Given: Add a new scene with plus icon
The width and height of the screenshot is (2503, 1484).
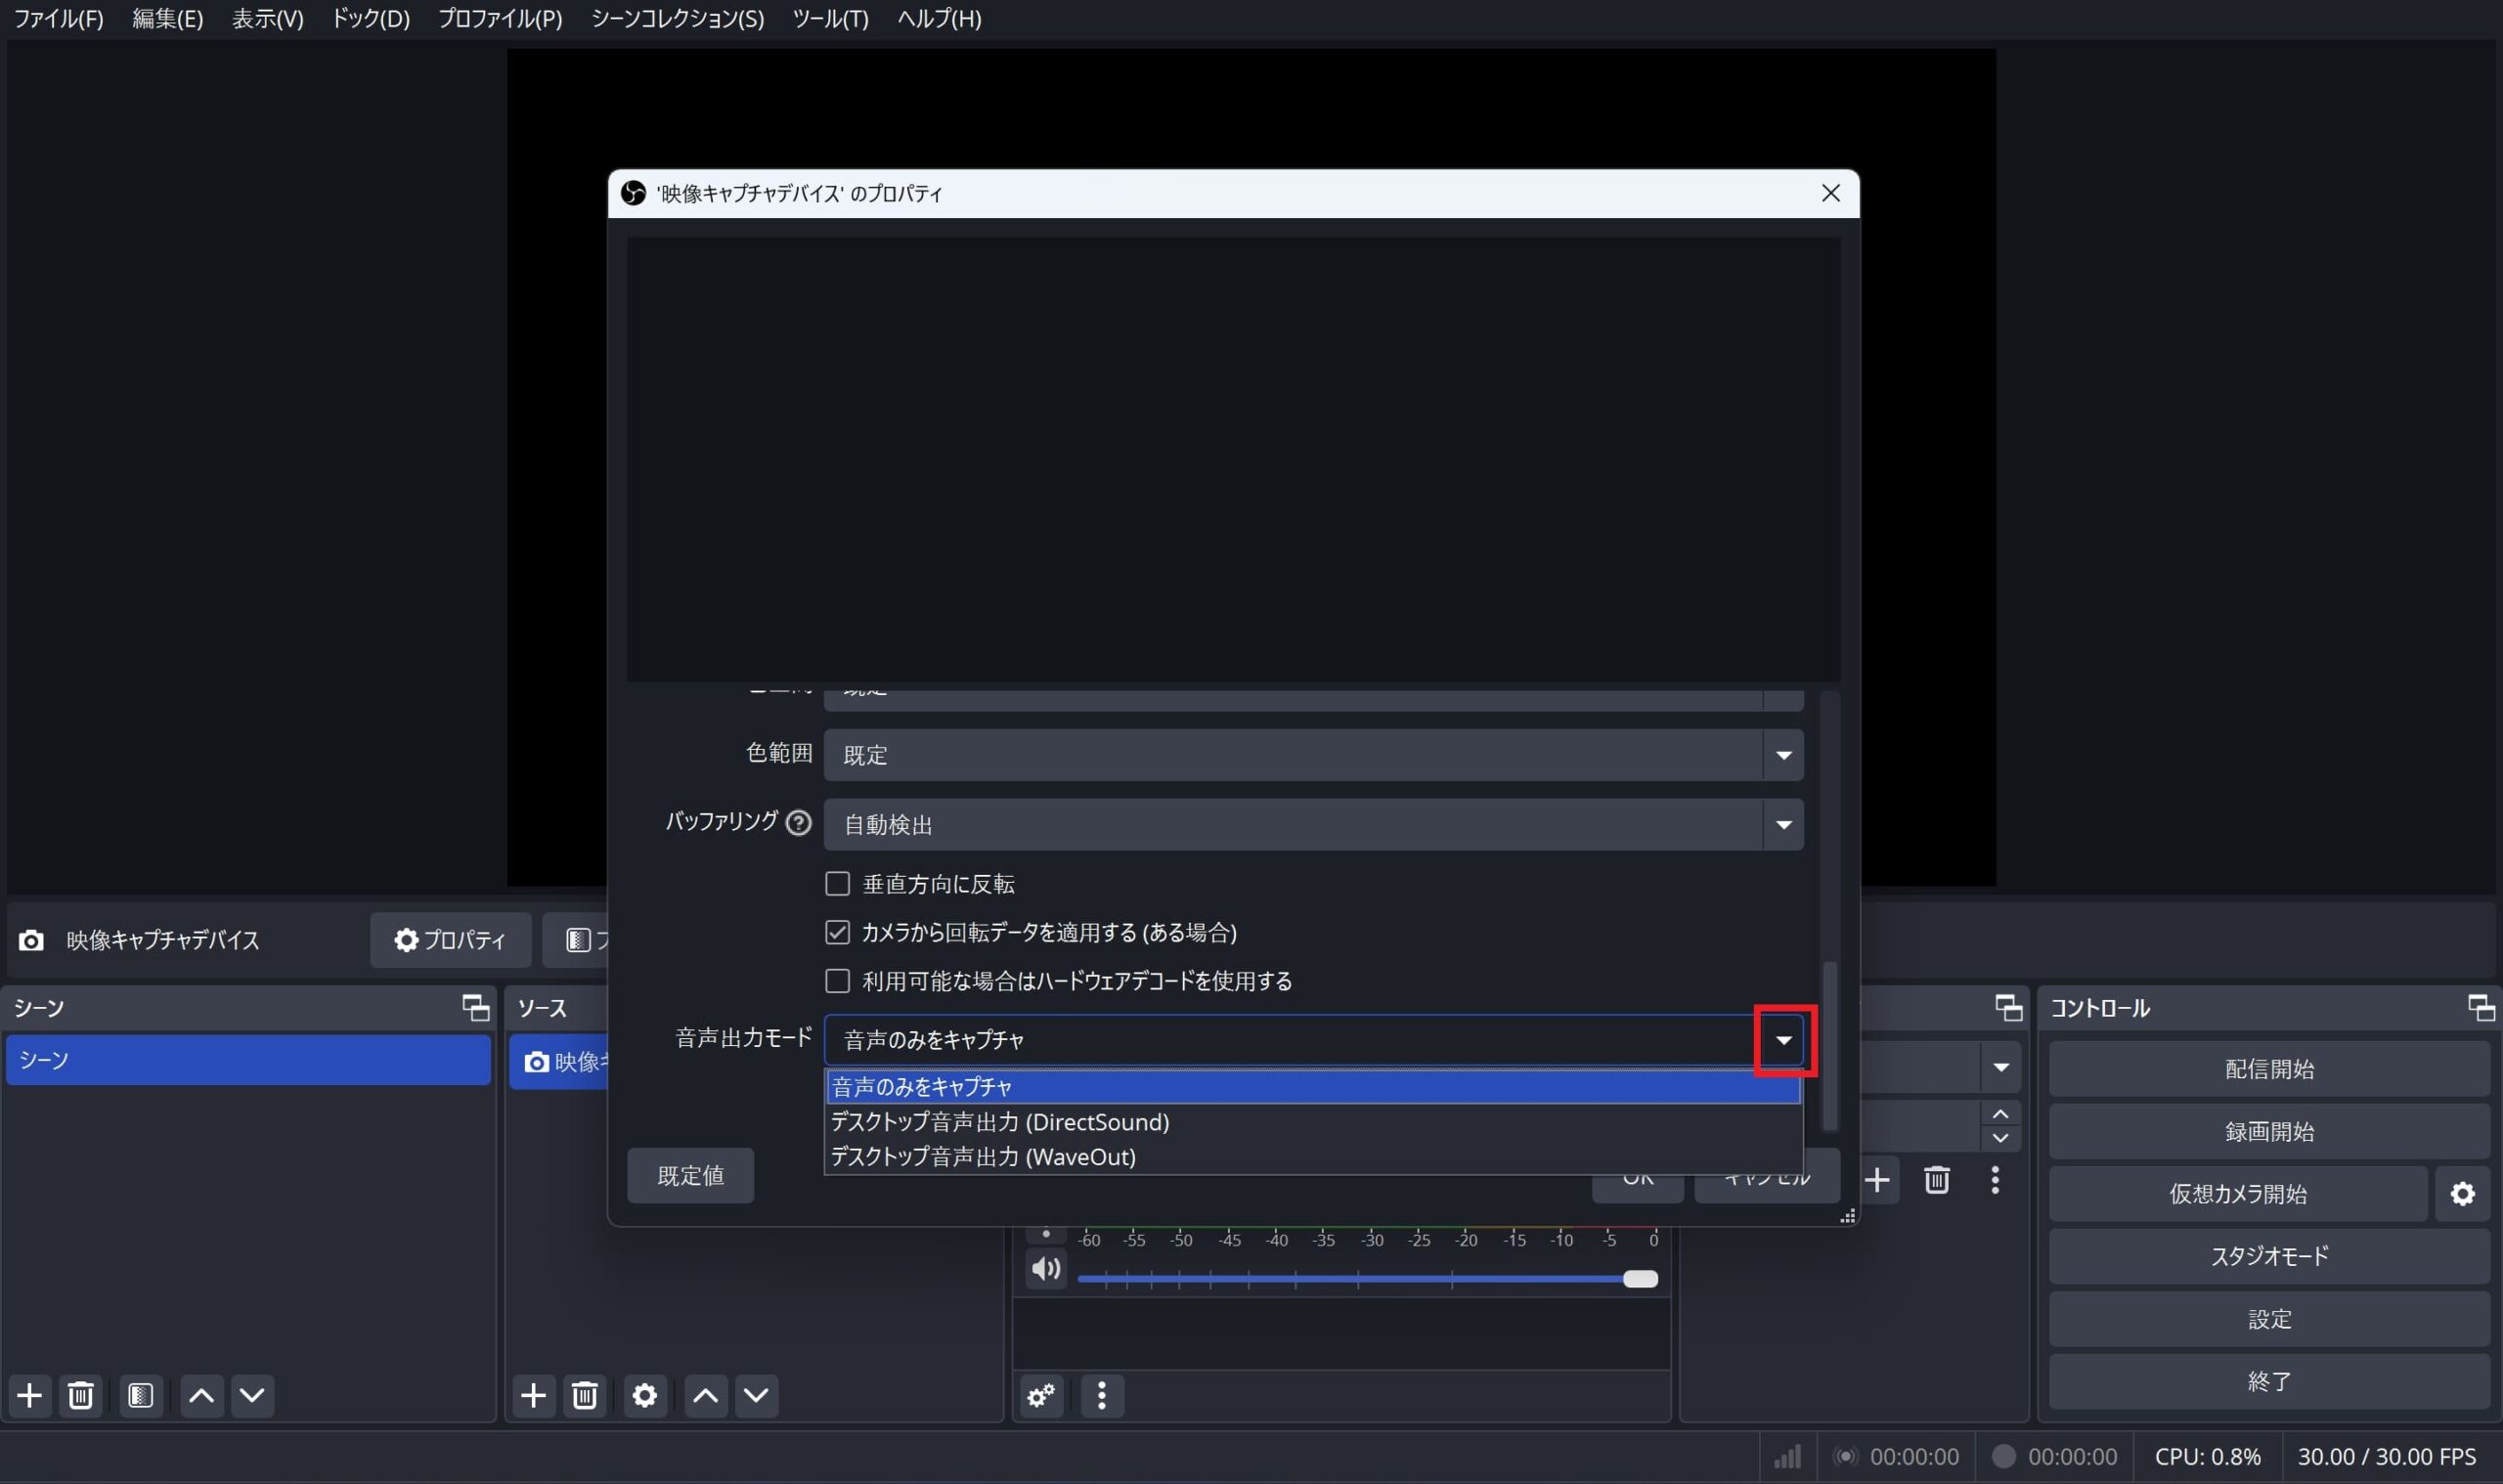Looking at the screenshot, I should pyautogui.click(x=30, y=1395).
